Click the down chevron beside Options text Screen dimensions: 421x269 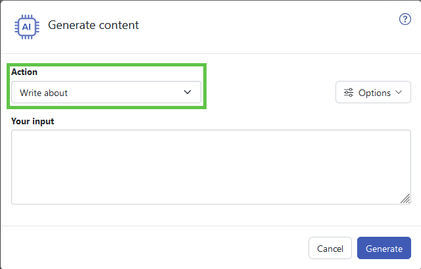pos(399,92)
